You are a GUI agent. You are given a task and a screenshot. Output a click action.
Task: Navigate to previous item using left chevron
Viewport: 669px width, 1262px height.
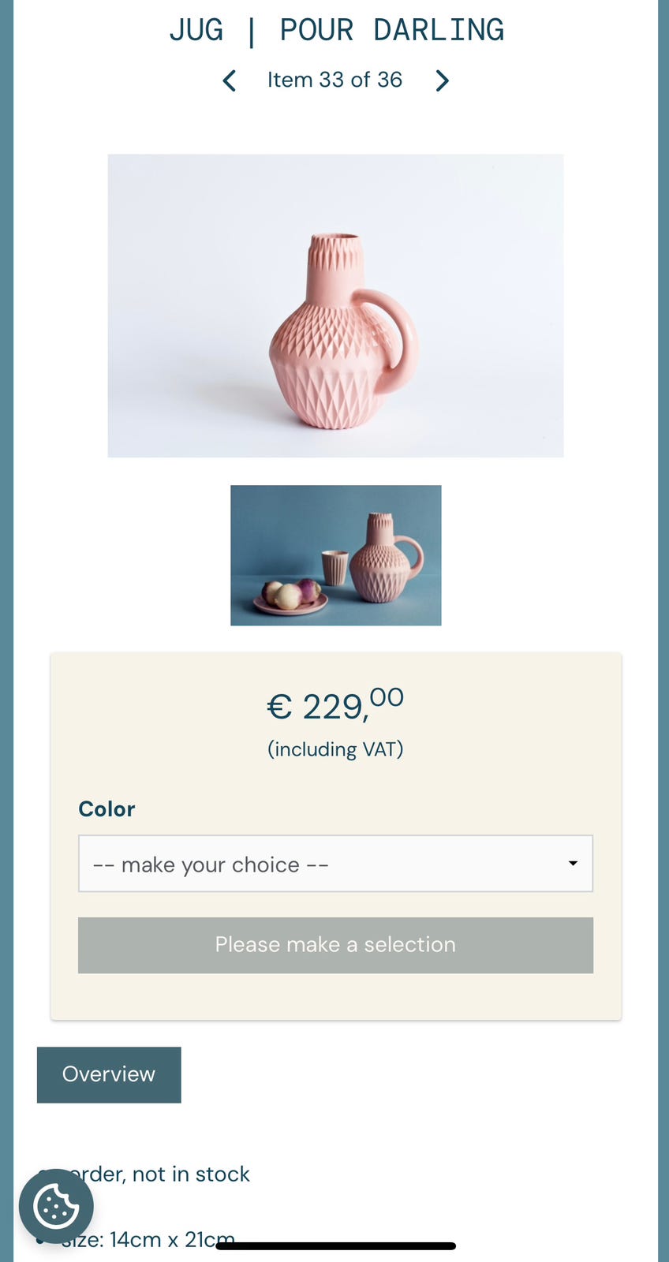point(229,80)
